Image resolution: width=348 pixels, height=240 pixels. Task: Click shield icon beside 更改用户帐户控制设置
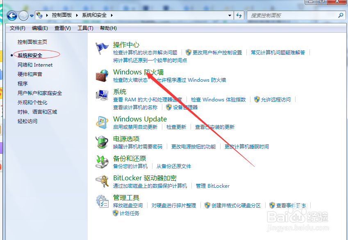189,52
